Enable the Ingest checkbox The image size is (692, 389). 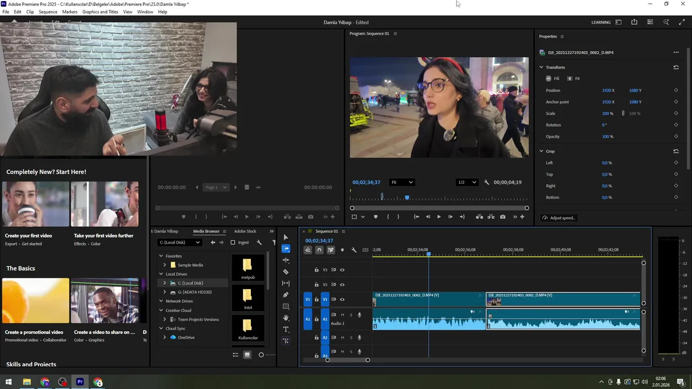coord(232,243)
